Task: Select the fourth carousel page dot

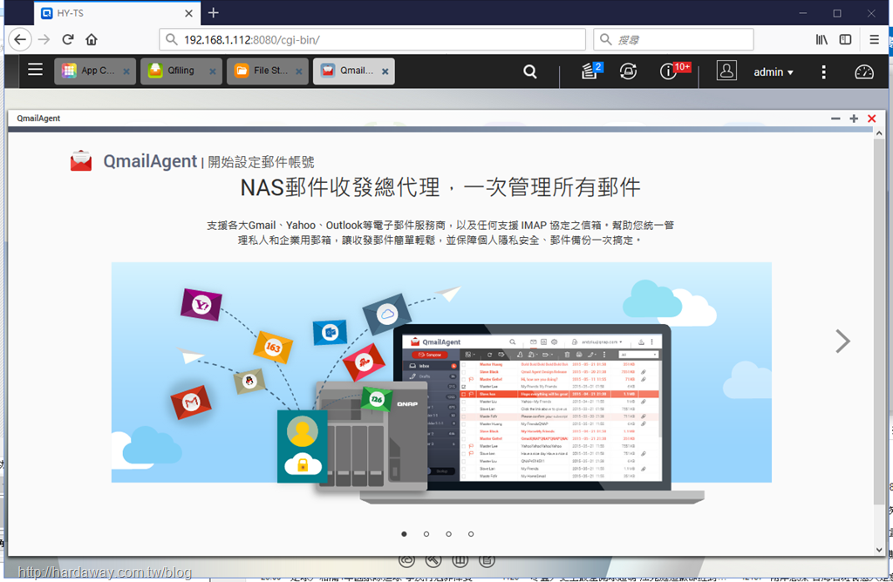Action: pyautogui.click(x=471, y=533)
